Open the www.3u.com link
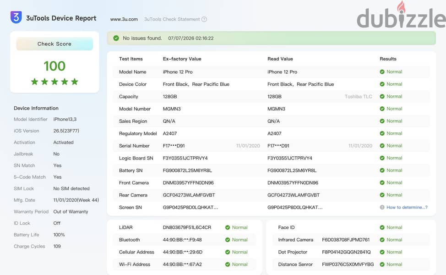Screen dimensions: 446x275 (x=124, y=19)
